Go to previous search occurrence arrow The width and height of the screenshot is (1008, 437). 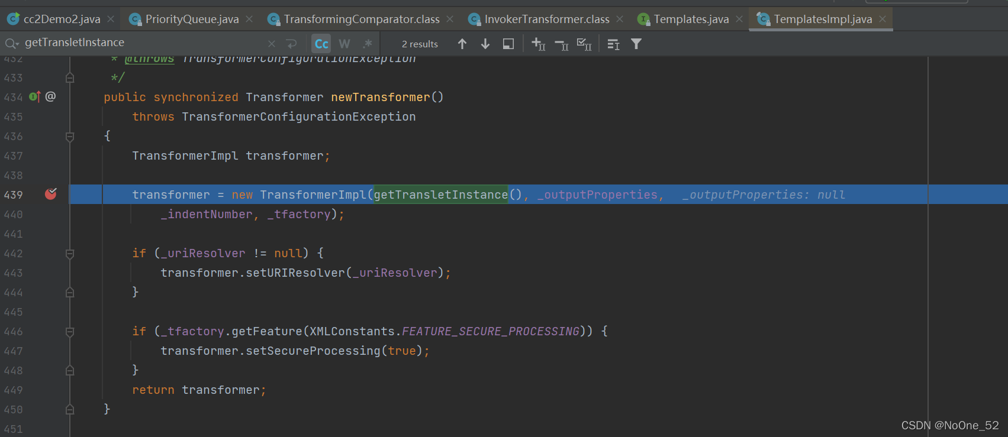point(462,44)
